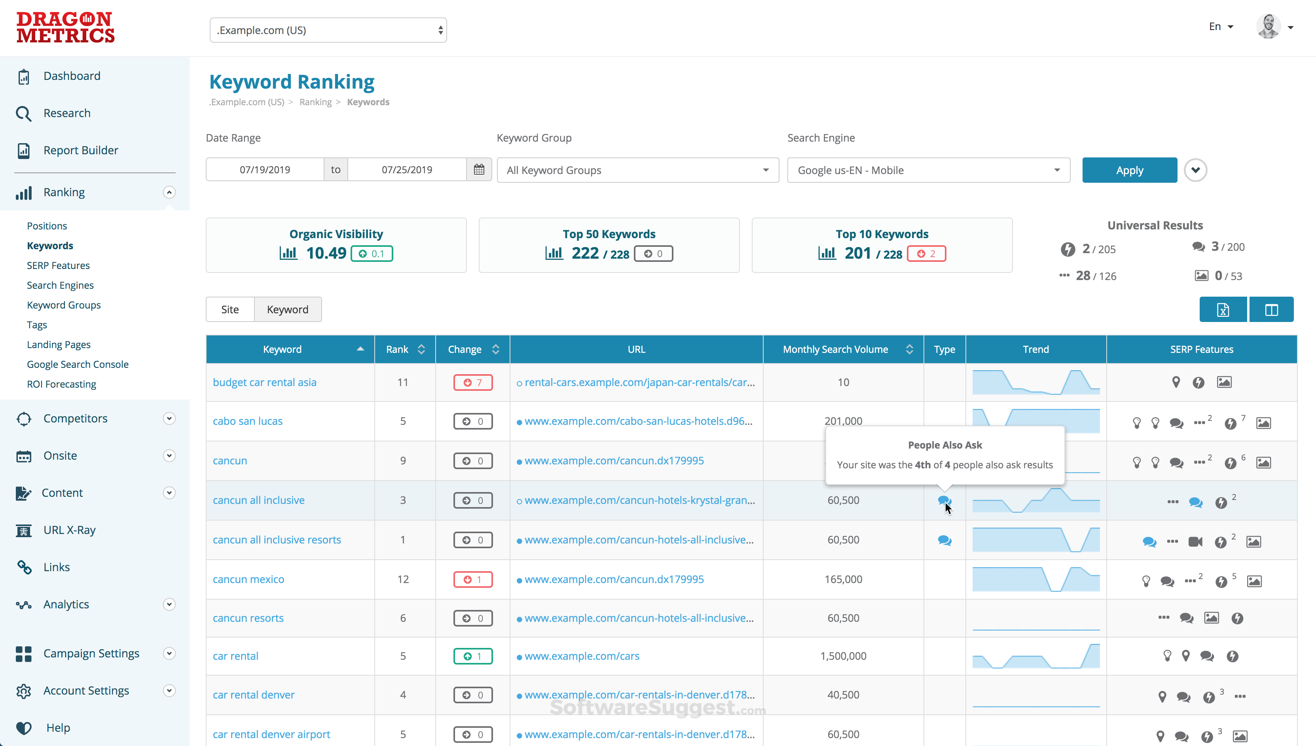
Task: Click the video SERP feature icon in cancun all inclusive resorts row
Action: (x=1195, y=542)
